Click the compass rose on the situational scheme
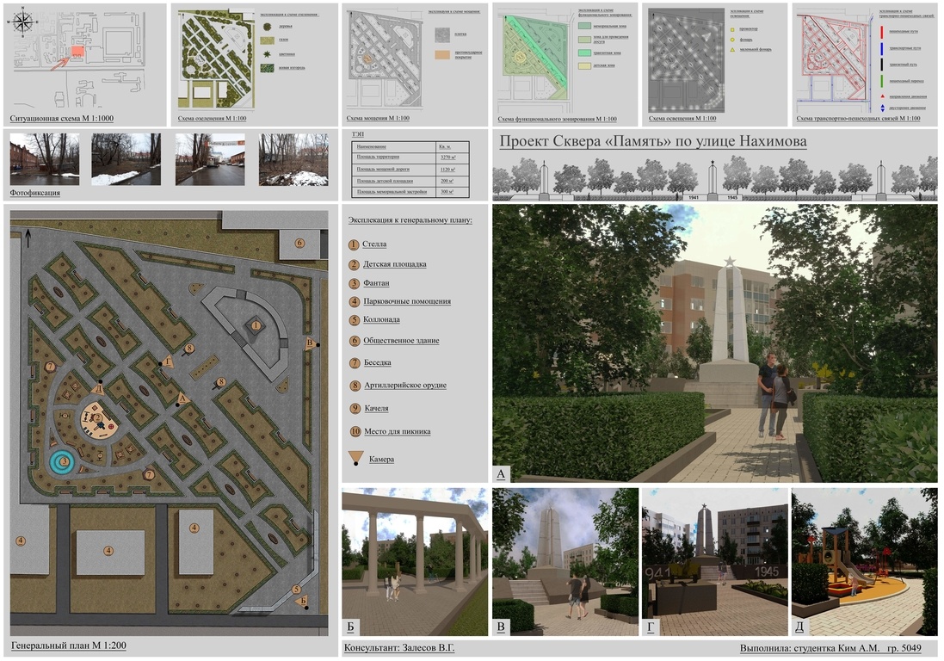 (24, 24)
